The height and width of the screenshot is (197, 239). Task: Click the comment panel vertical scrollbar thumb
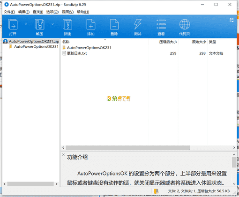234,162
